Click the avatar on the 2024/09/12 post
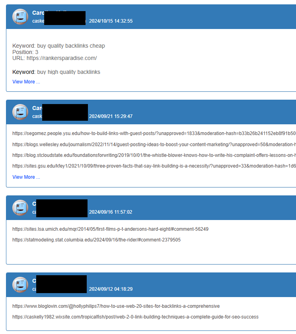296x334 pixels. [20, 285]
